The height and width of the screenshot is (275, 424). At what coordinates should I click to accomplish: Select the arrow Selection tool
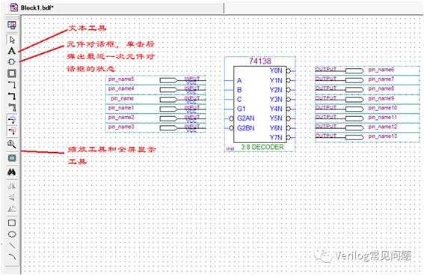[x=12, y=40]
